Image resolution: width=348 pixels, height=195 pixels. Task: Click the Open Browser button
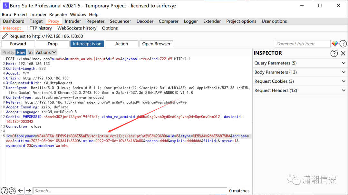pyautogui.click(x=156, y=44)
